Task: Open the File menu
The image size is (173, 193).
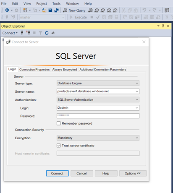Action: point(4,3)
